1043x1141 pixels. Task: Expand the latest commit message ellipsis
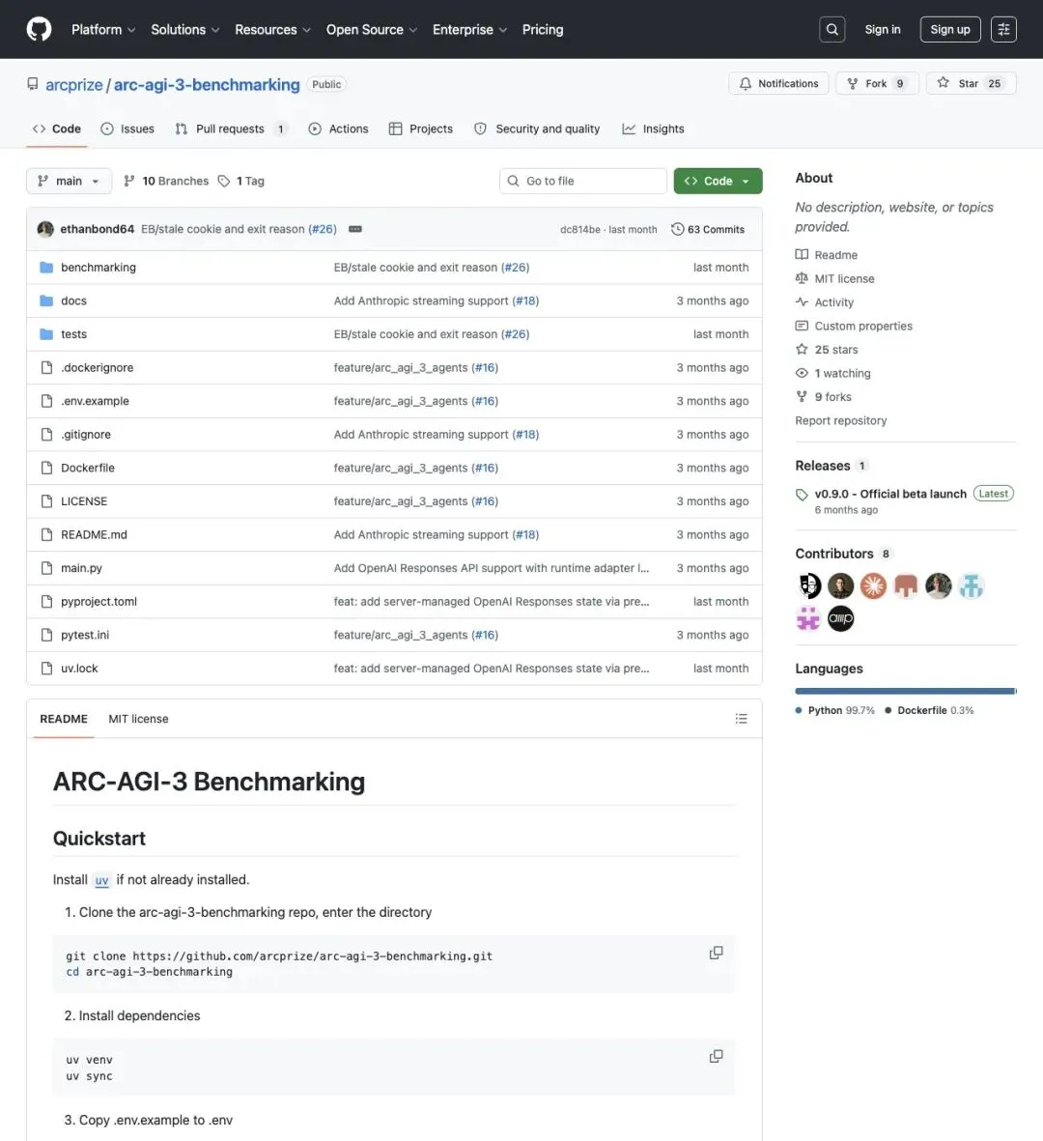click(355, 229)
